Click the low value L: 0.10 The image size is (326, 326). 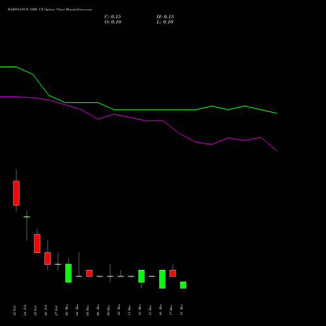(x=165, y=22)
